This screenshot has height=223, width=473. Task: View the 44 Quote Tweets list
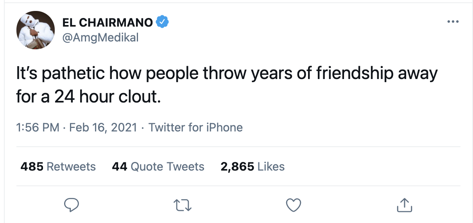[x=158, y=167]
